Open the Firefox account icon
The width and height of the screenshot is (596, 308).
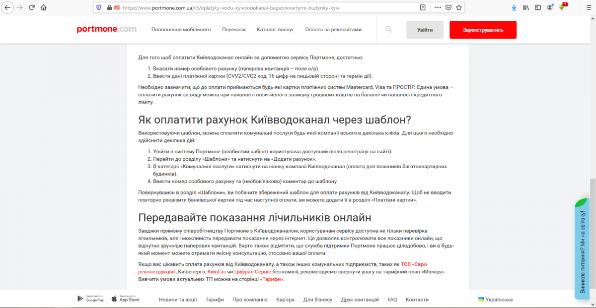(x=550, y=7)
